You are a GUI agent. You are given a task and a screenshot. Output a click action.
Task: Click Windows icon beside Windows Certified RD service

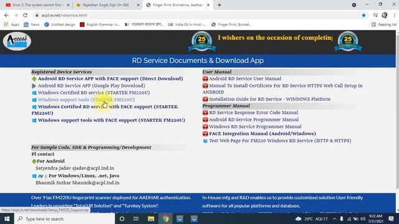[34, 93]
